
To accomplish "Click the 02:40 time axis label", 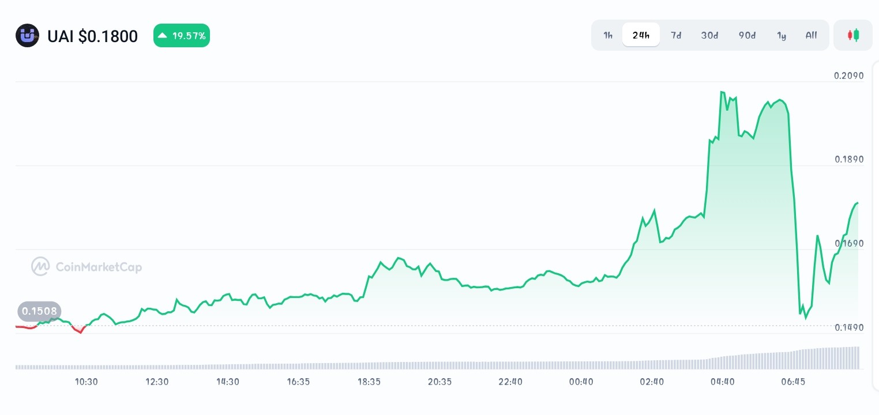I will coord(652,382).
